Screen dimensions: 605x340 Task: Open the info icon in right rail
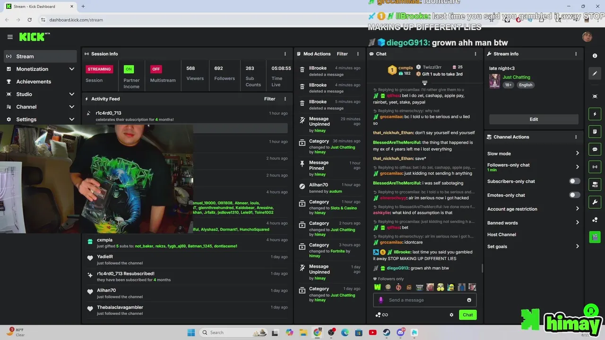point(595,56)
